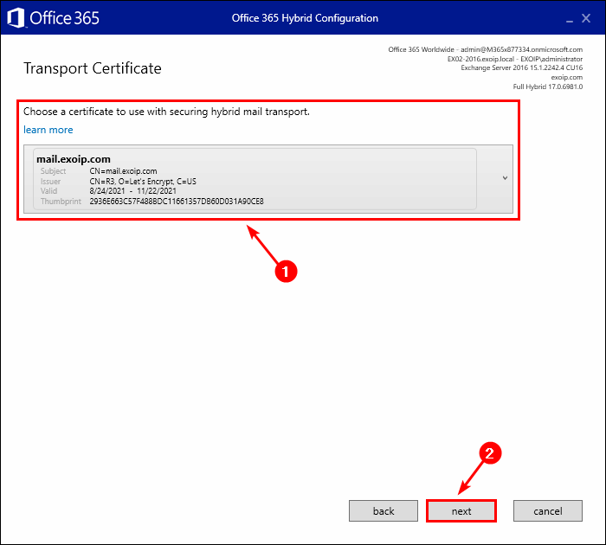606x545 pixels.
Task: Click the EX02-2016.exoip.local server text
Action: pyautogui.click(x=480, y=59)
